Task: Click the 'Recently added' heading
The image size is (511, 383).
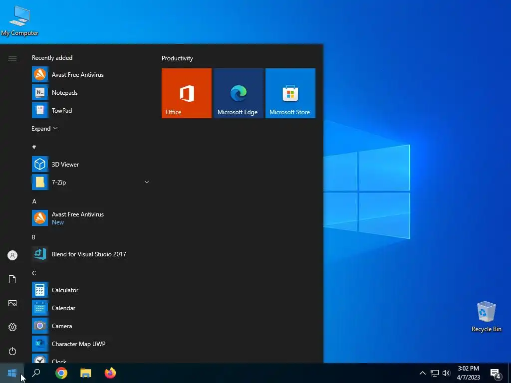Action: (52, 58)
